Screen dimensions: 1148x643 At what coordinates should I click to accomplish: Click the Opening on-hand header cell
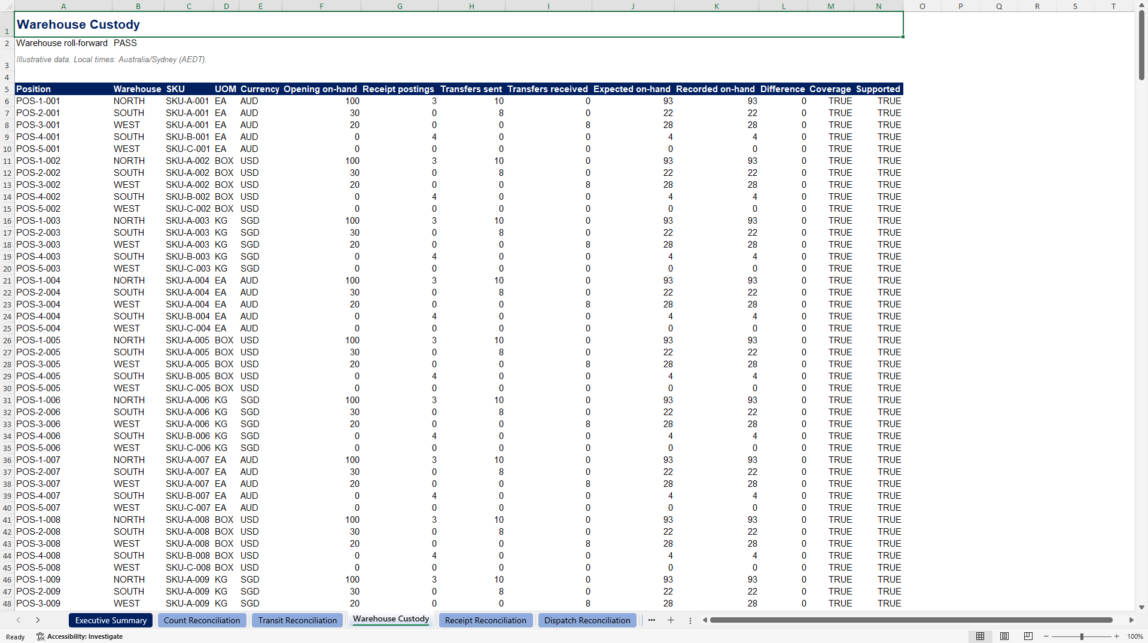321,89
